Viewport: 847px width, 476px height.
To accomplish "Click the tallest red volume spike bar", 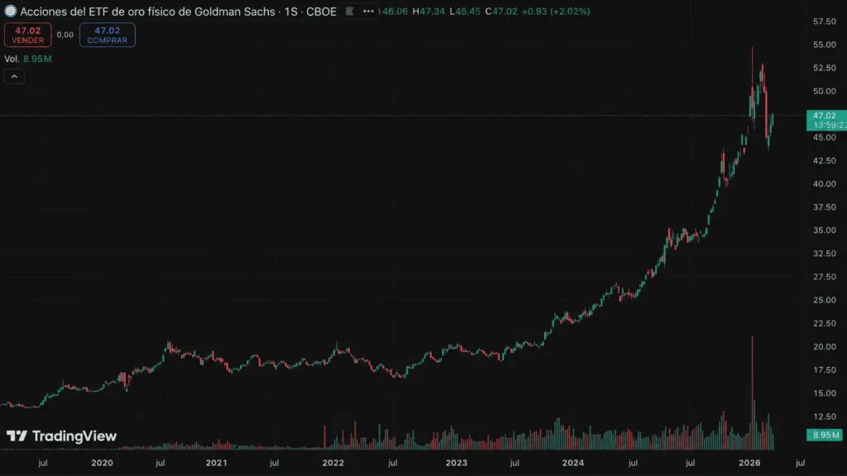I will click(752, 393).
